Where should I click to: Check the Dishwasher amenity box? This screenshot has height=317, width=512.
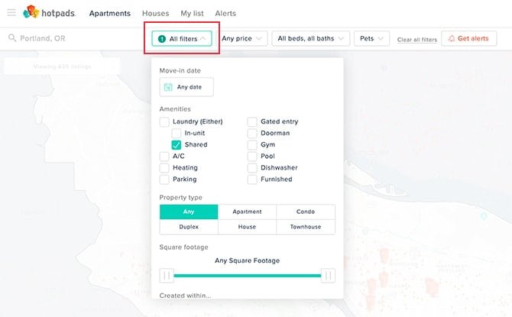253,168
